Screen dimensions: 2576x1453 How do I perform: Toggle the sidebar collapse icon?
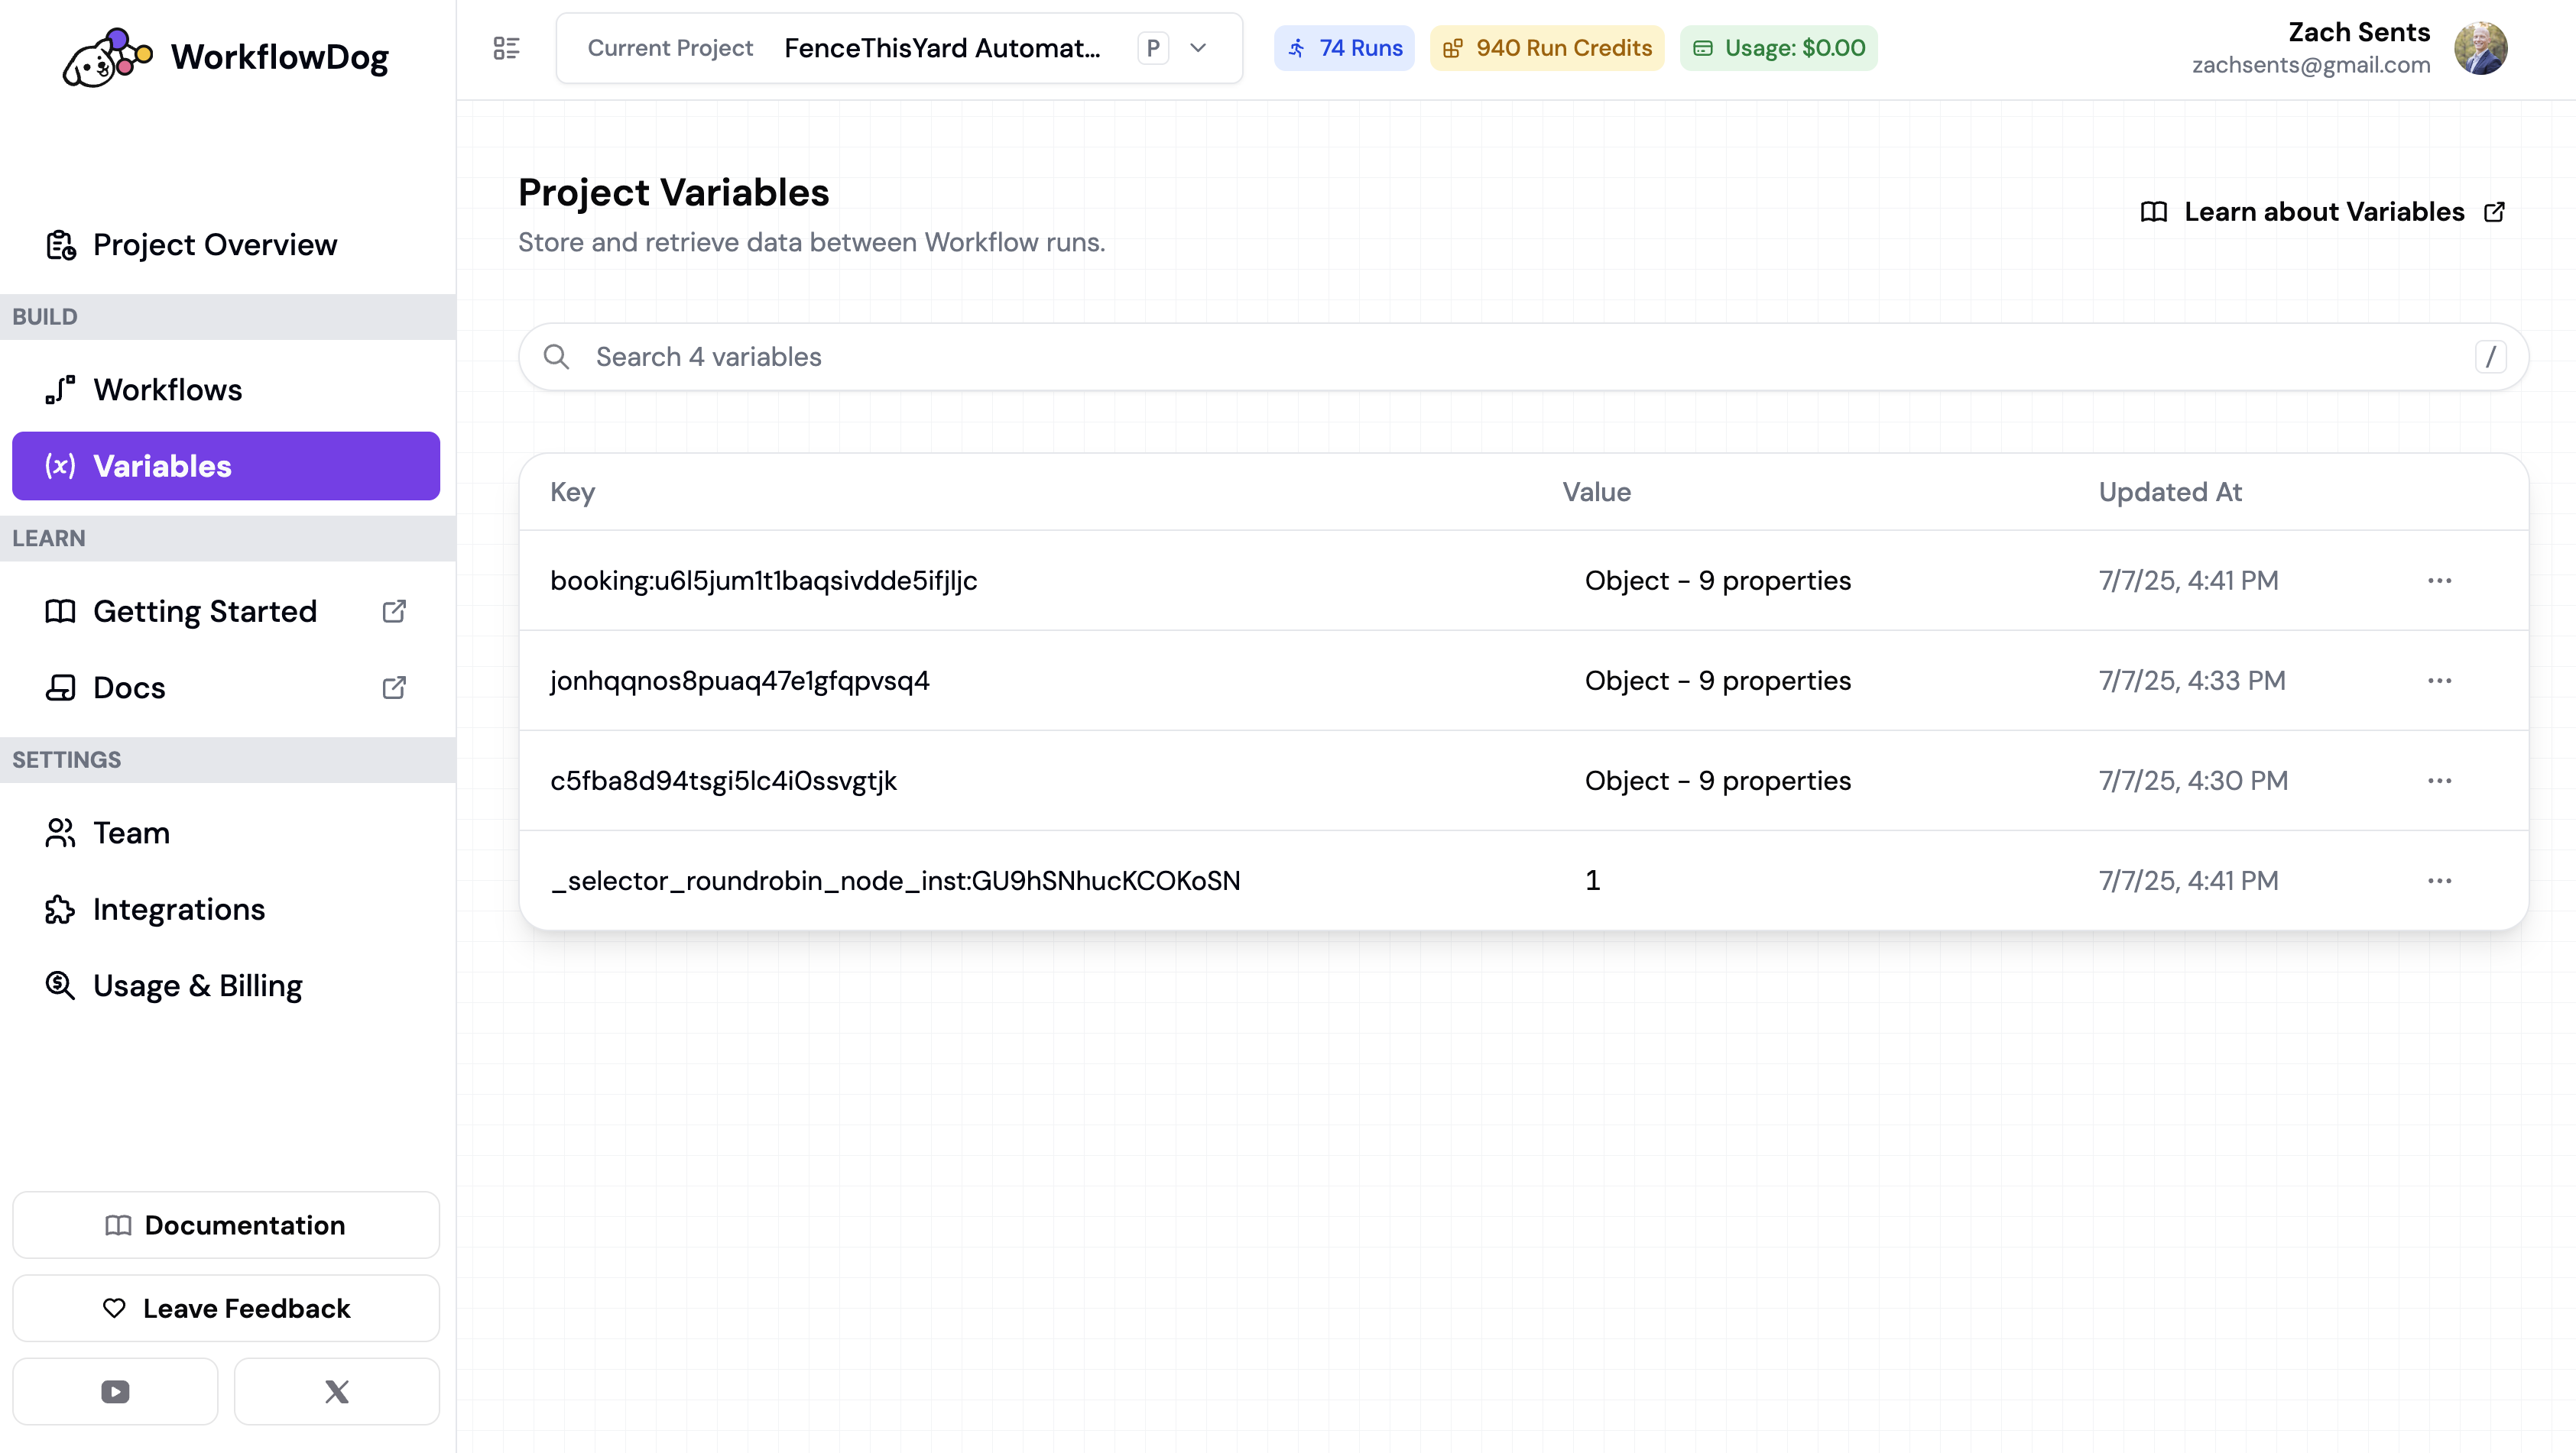[x=507, y=48]
